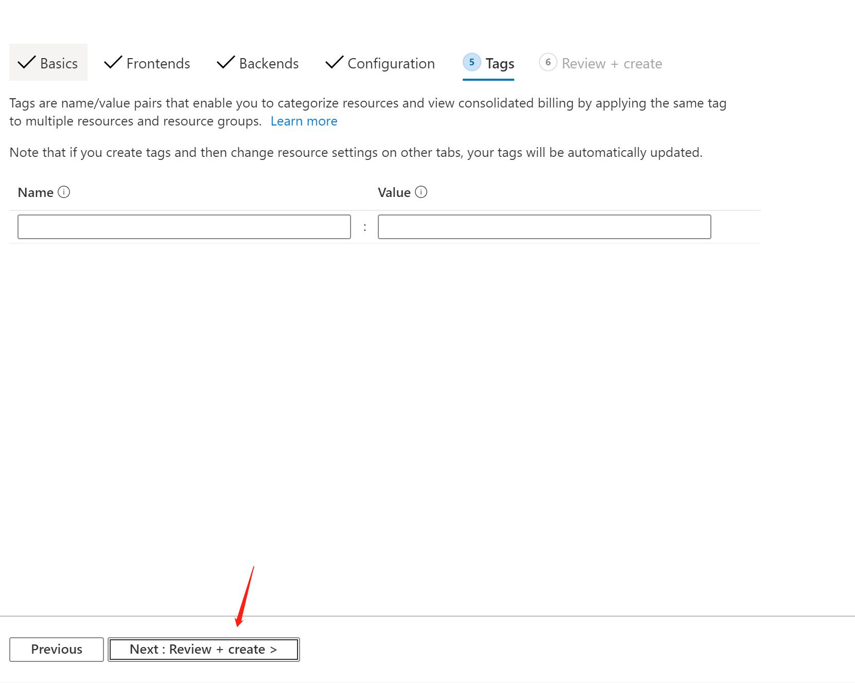Click the tag Value input field

544,227
